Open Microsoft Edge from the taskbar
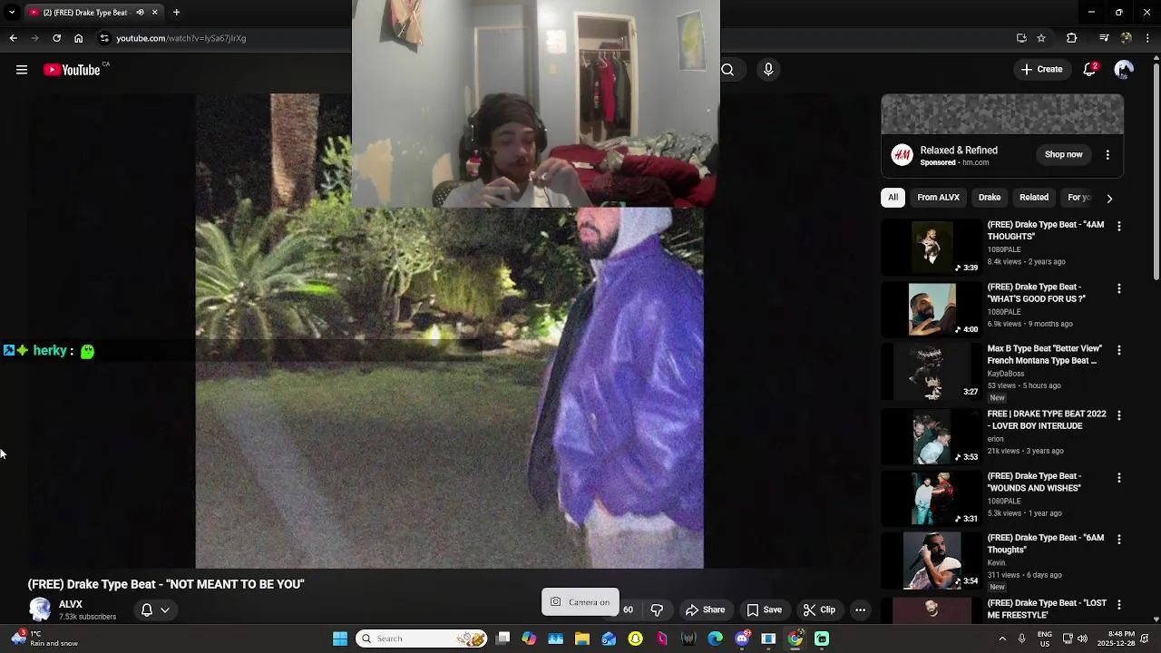1161x653 pixels. [715, 638]
